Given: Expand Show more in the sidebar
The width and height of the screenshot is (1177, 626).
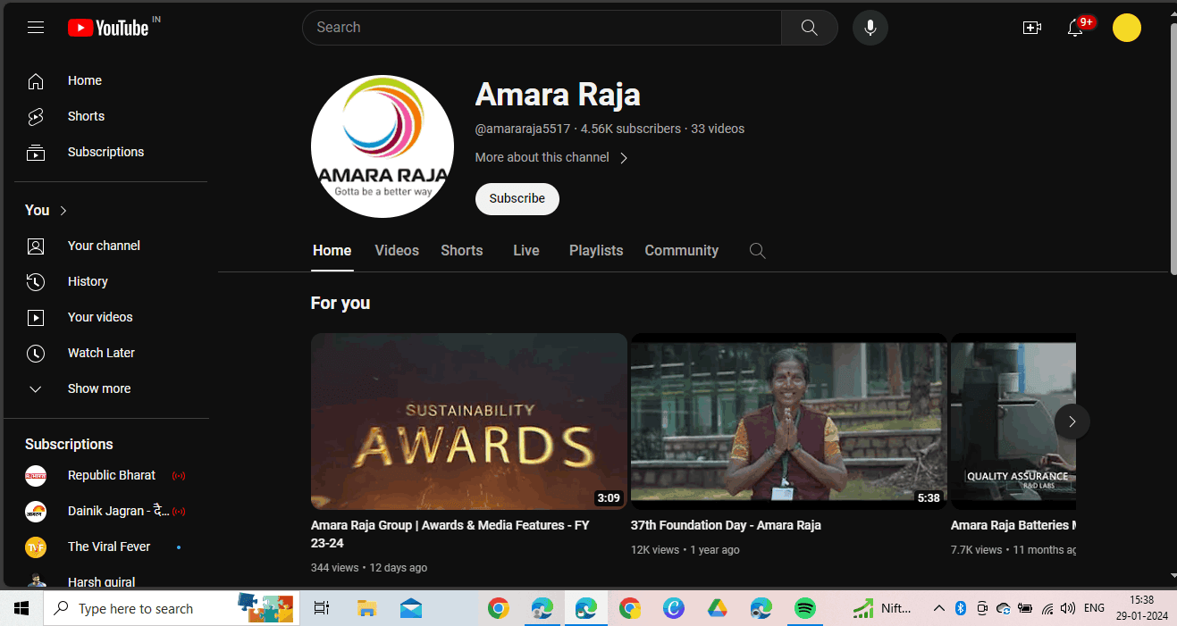Looking at the screenshot, I should tap(98, 388).
